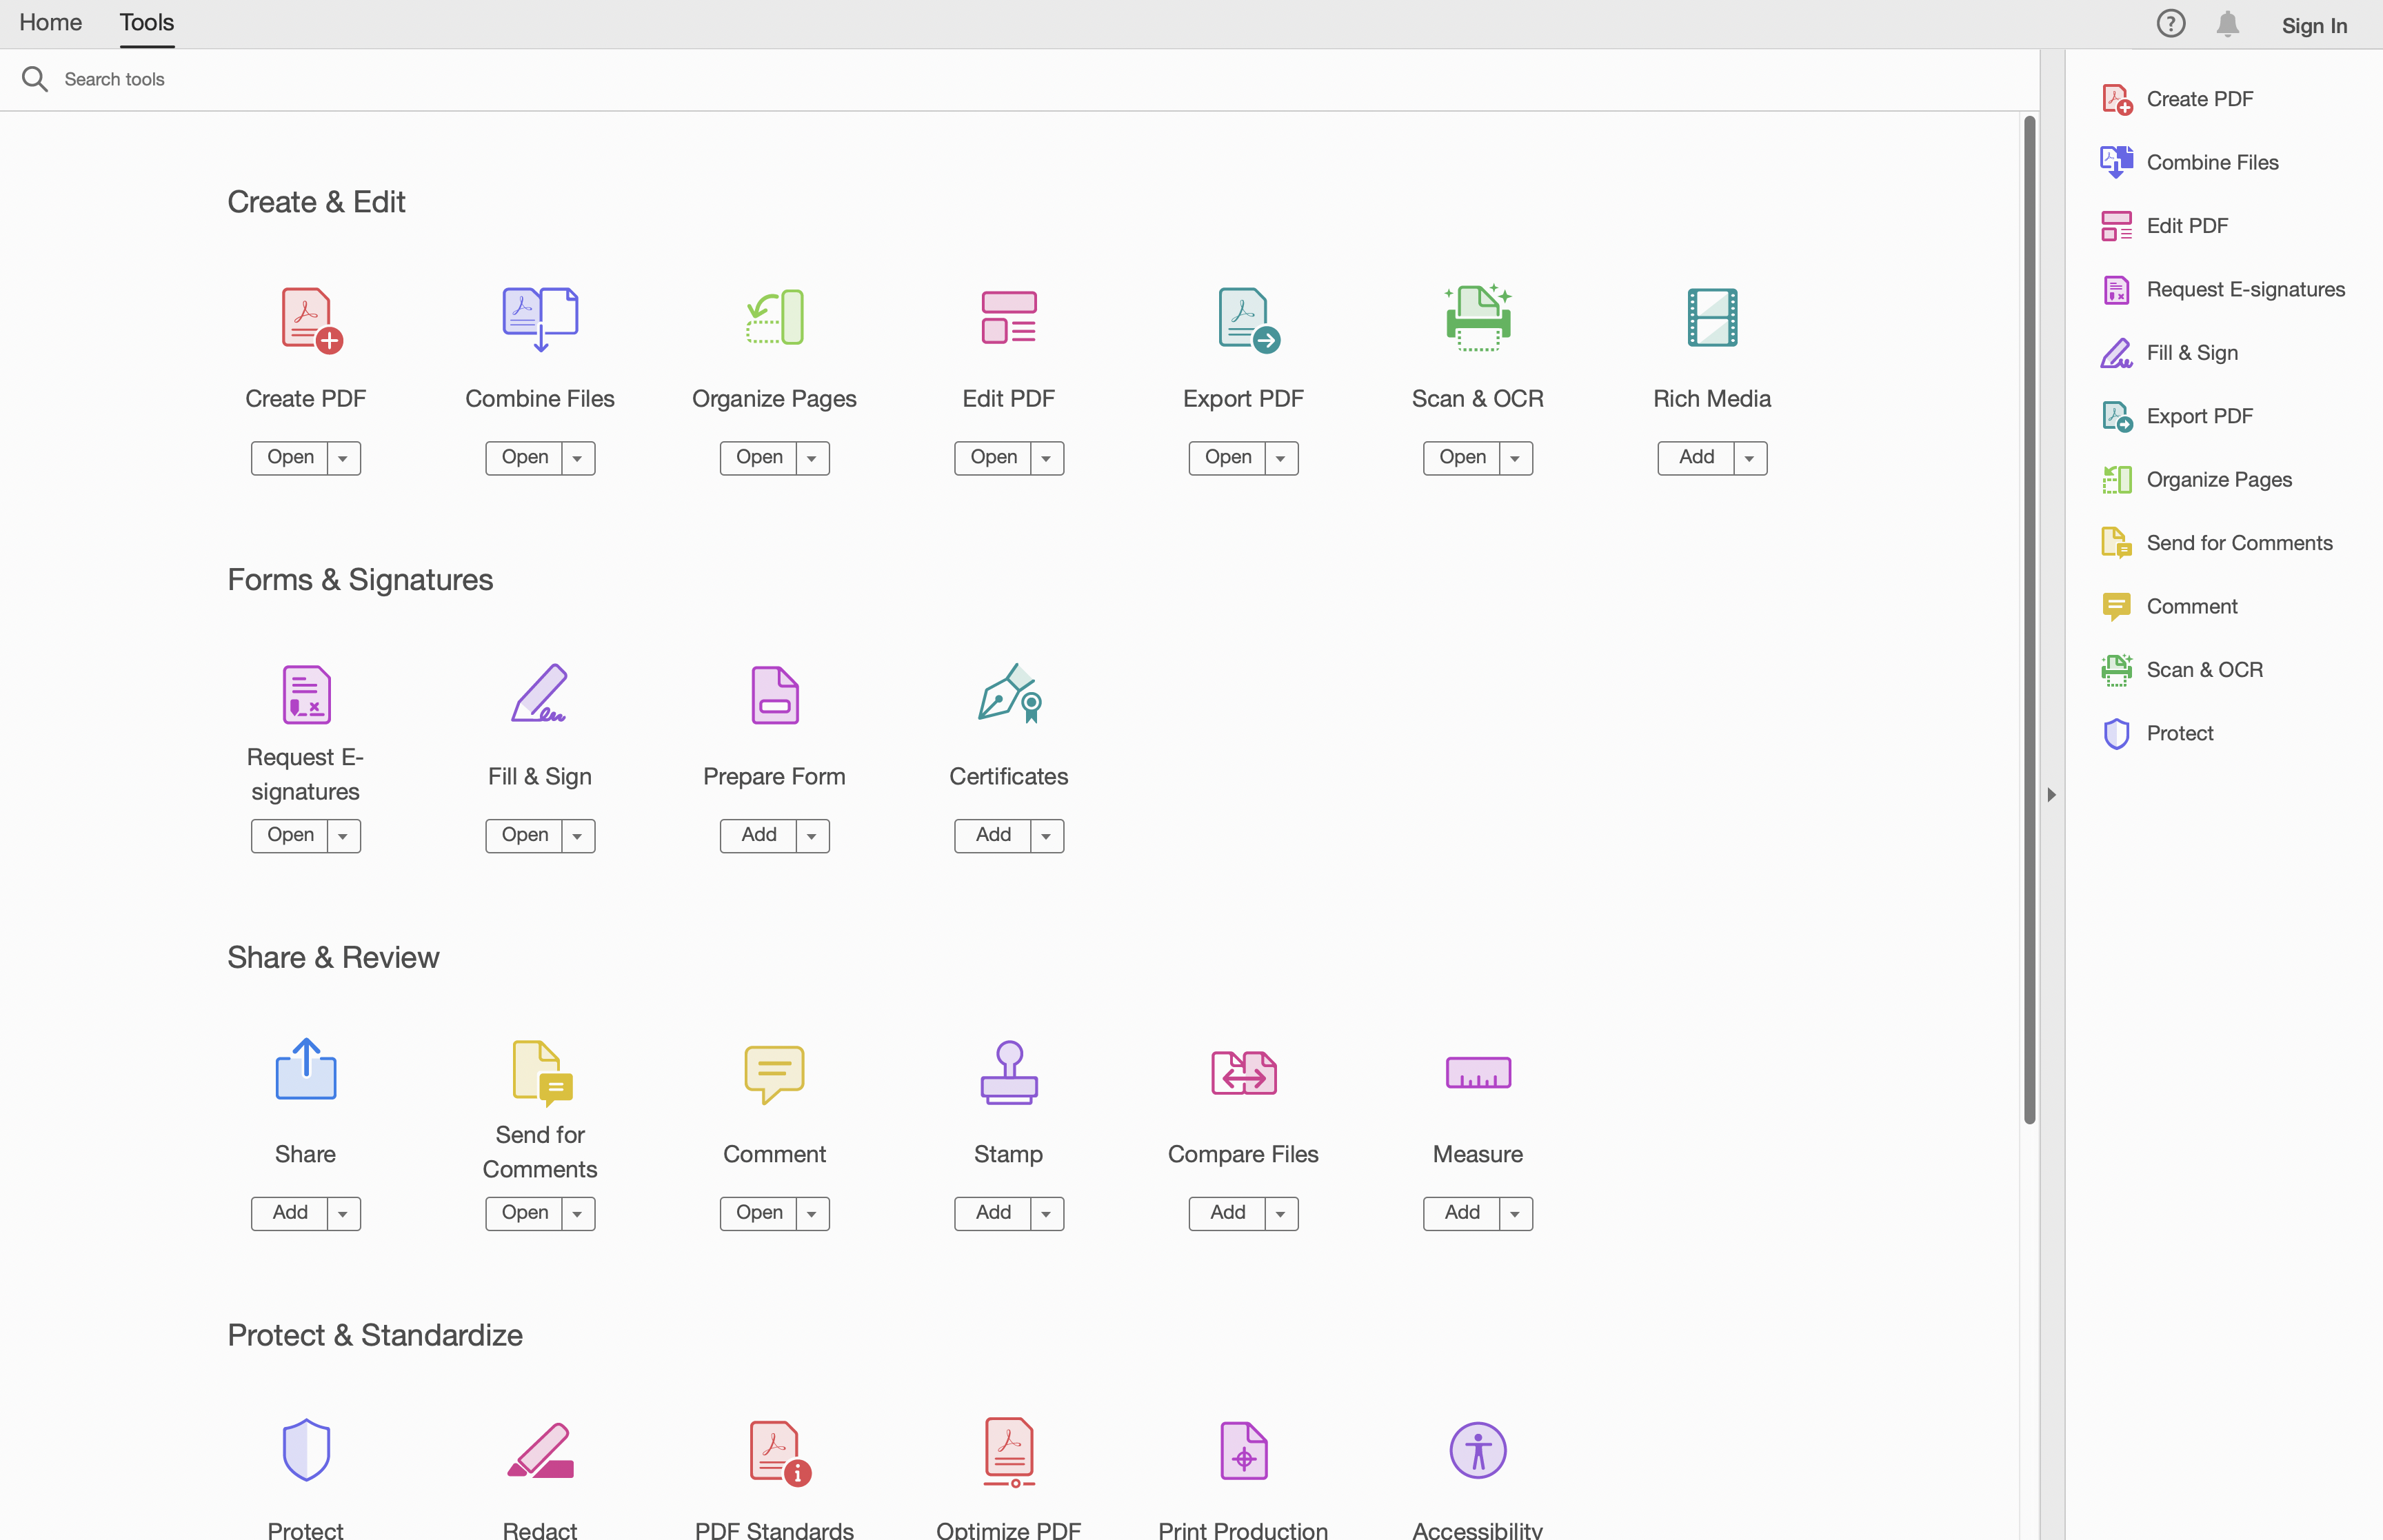2383x1540 pixels.
Task: Switch to the Home tab
Action: (x=50, y=23)
